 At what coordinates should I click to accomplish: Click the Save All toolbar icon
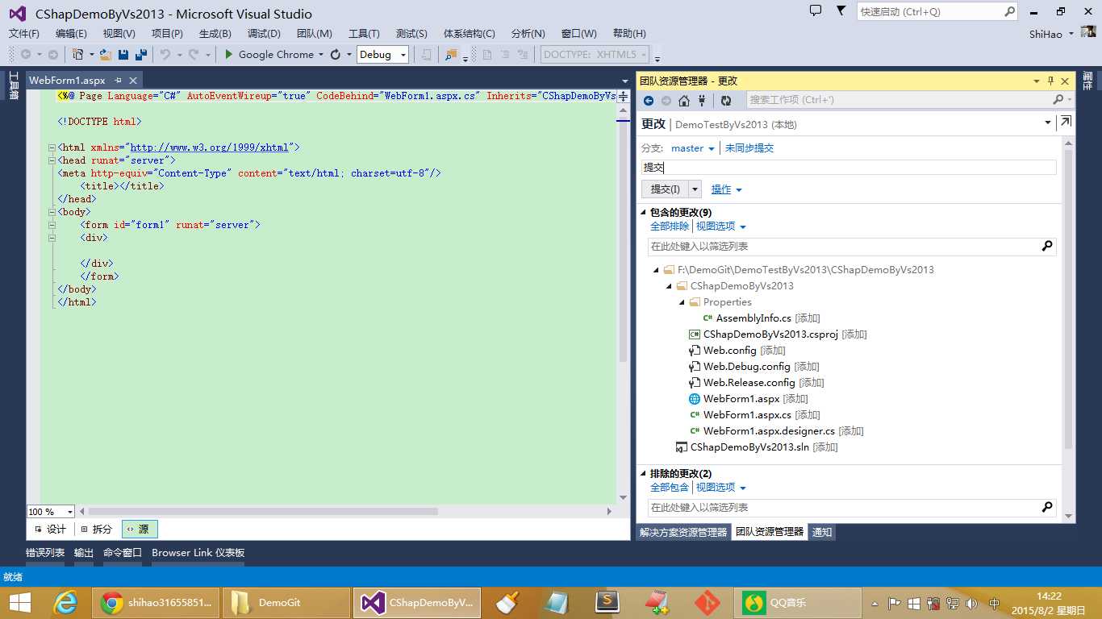[x=141, y=55]
